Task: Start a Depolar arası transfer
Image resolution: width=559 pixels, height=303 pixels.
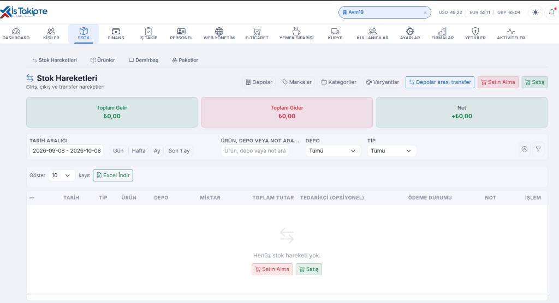Action: pyautogui.click(x=440, y=82)
